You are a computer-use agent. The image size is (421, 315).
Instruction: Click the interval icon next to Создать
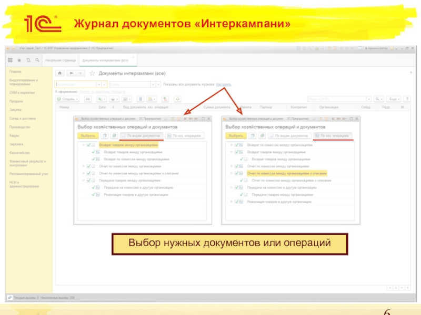point(88,99)
